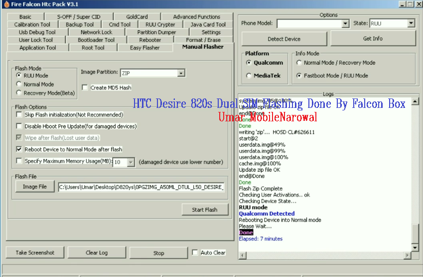This screenshot has width=423, height=277.
Task: Switch to Bootloader Tool tab
Action: pyautogui.click(x=96, y=40)
